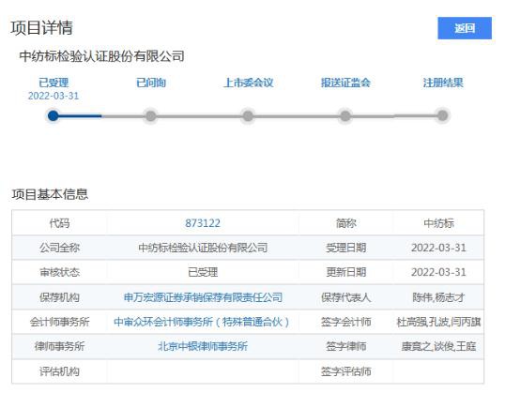This screenshot has height=393, width=505.
Task: Open 中审众环会计师事务所 accounting firm link
Action: point(202,322)
